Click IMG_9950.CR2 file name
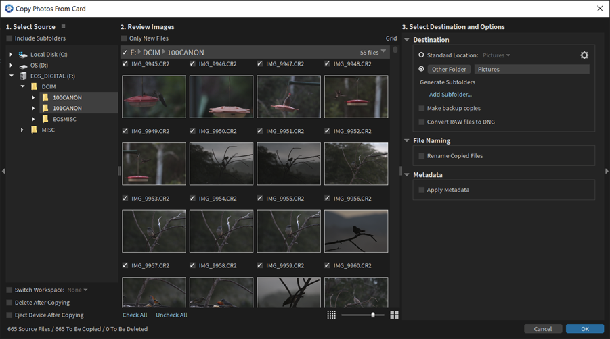The width and height of the screenshot is (610, 339). (x=217, y=131)
